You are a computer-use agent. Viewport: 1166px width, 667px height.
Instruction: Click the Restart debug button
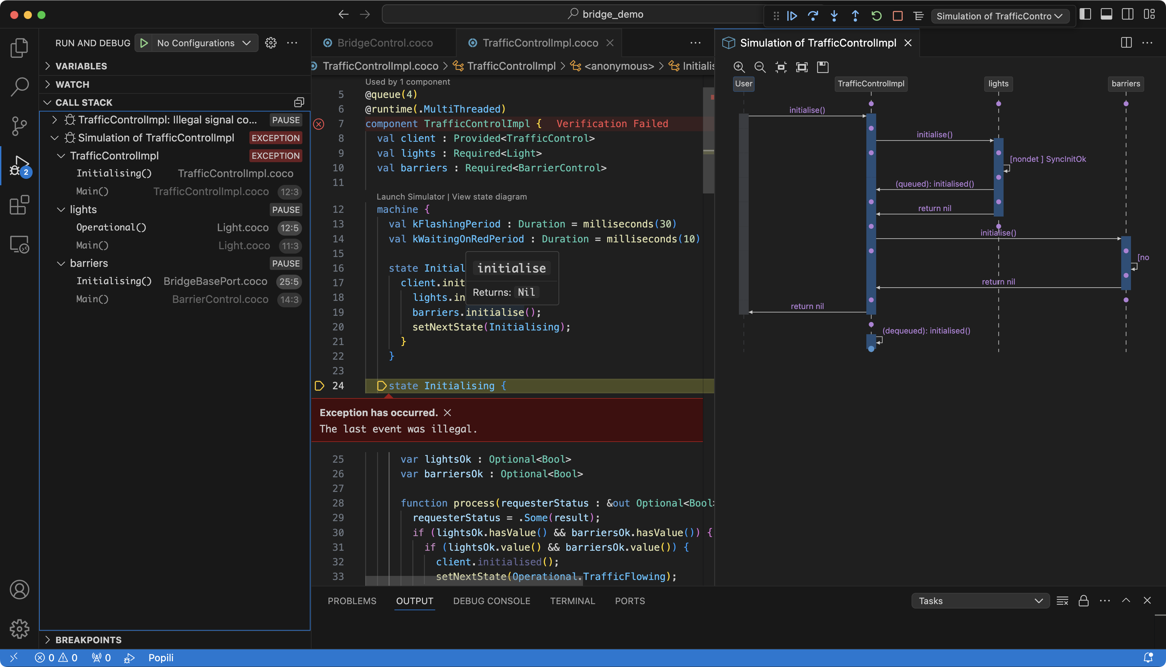(x=876, y=16)
